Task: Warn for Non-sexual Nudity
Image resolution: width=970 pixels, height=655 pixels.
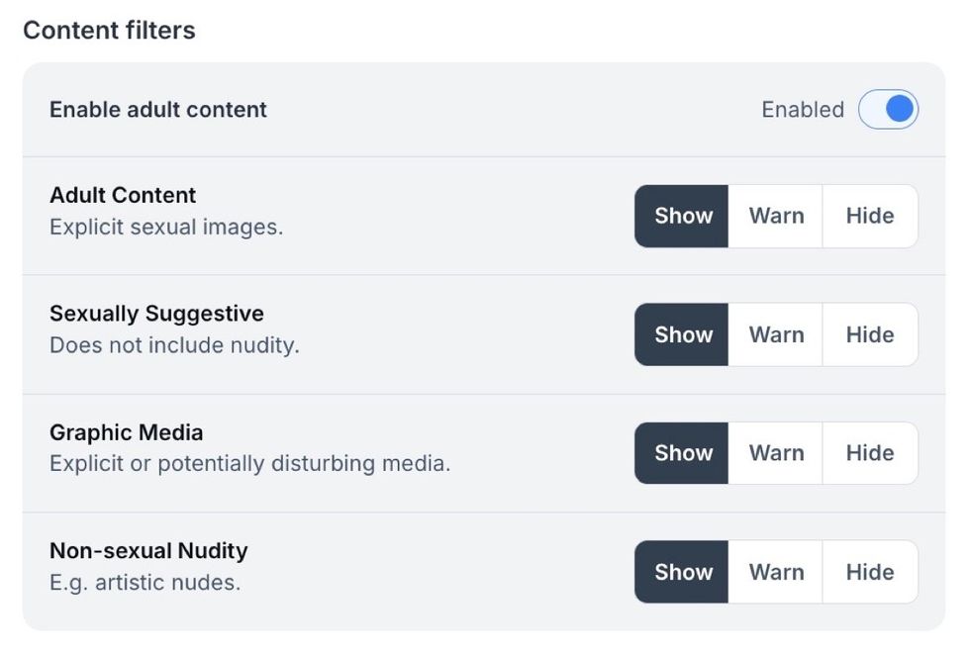Action: (x=776, y=572)
